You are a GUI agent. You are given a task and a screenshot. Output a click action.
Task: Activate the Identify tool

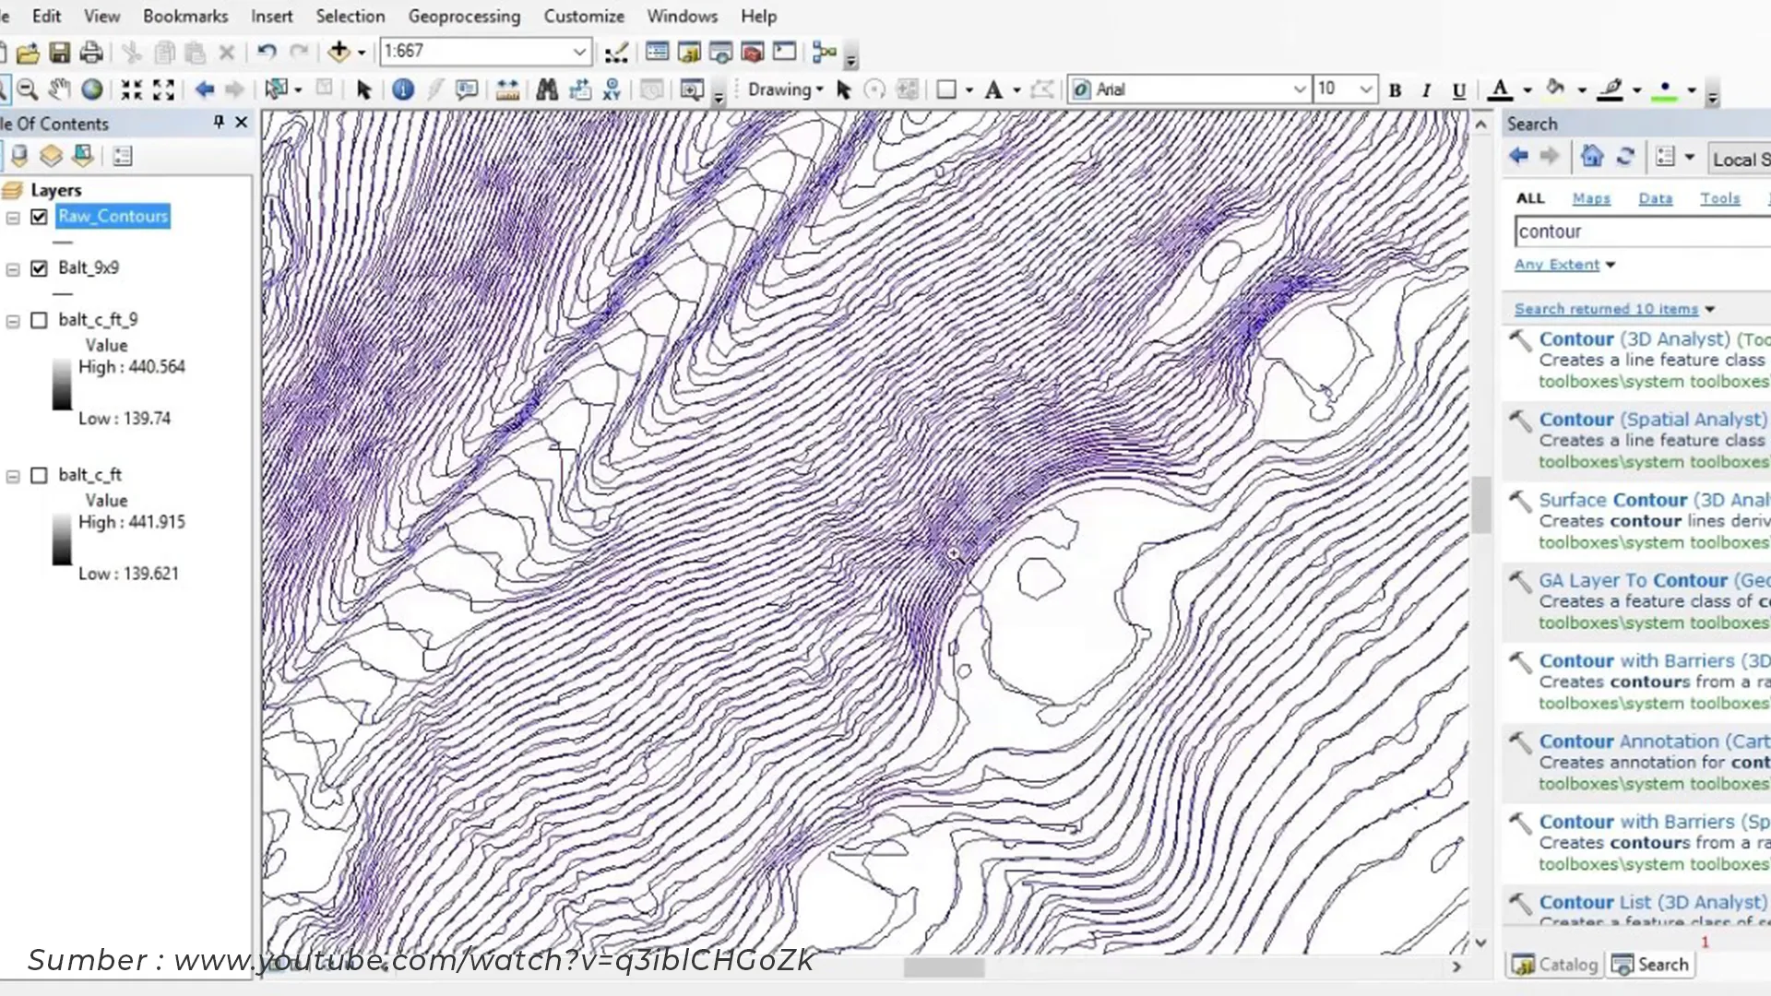coord(402,89)
